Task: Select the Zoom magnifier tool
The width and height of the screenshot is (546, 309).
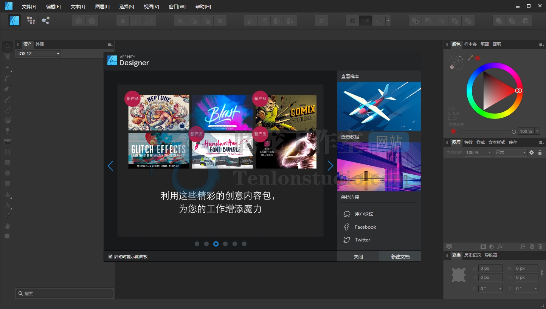Action: tap(8, 237)
